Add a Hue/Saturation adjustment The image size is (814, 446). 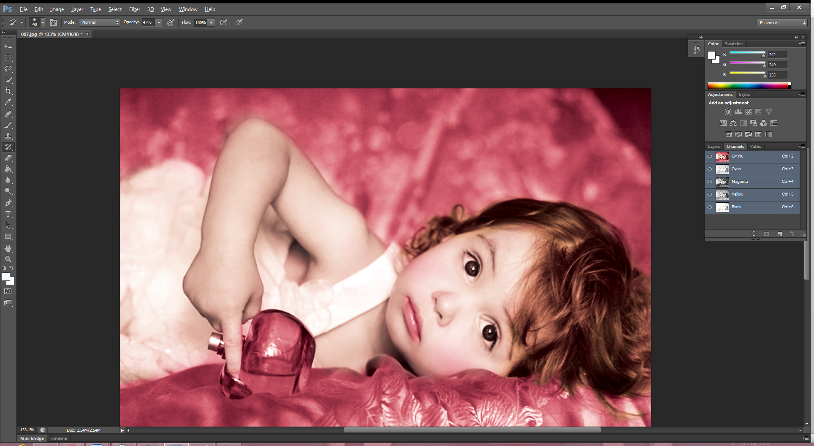(x=723, y=123)
